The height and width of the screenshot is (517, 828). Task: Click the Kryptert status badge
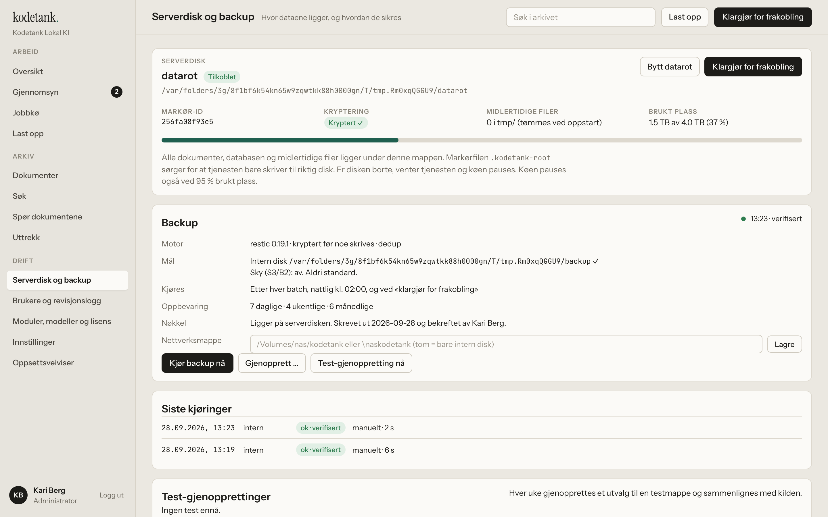click(x=346, y=123)
